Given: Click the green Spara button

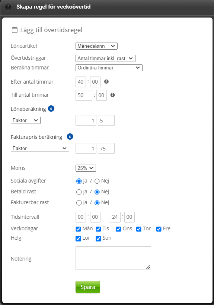Looking at the screenshot, I should pyautogui.click(x=88, y=287).
